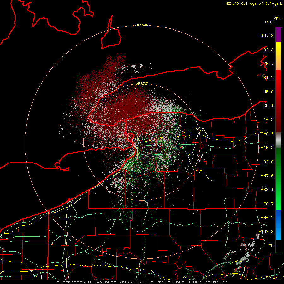Click the NEXLAB-College of DuPage label
The image size is (284, 284).
[x=254, y=3]
